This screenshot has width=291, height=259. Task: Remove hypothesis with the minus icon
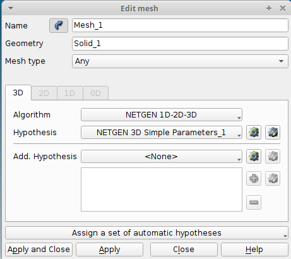click(254, 203)
